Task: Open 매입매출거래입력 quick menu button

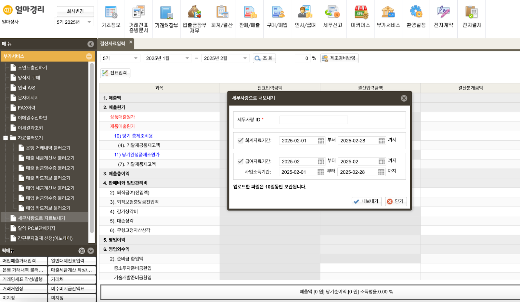Action: 23,261
